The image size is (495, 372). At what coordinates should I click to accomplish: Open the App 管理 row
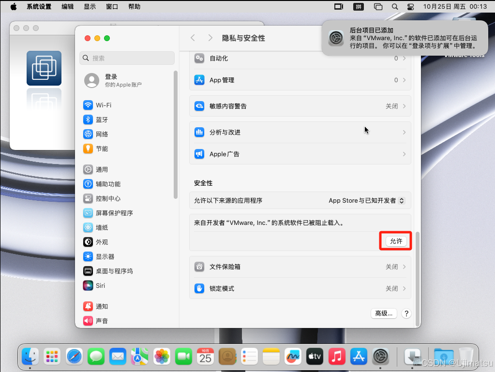pyautogui.click(x=300, y=80)
